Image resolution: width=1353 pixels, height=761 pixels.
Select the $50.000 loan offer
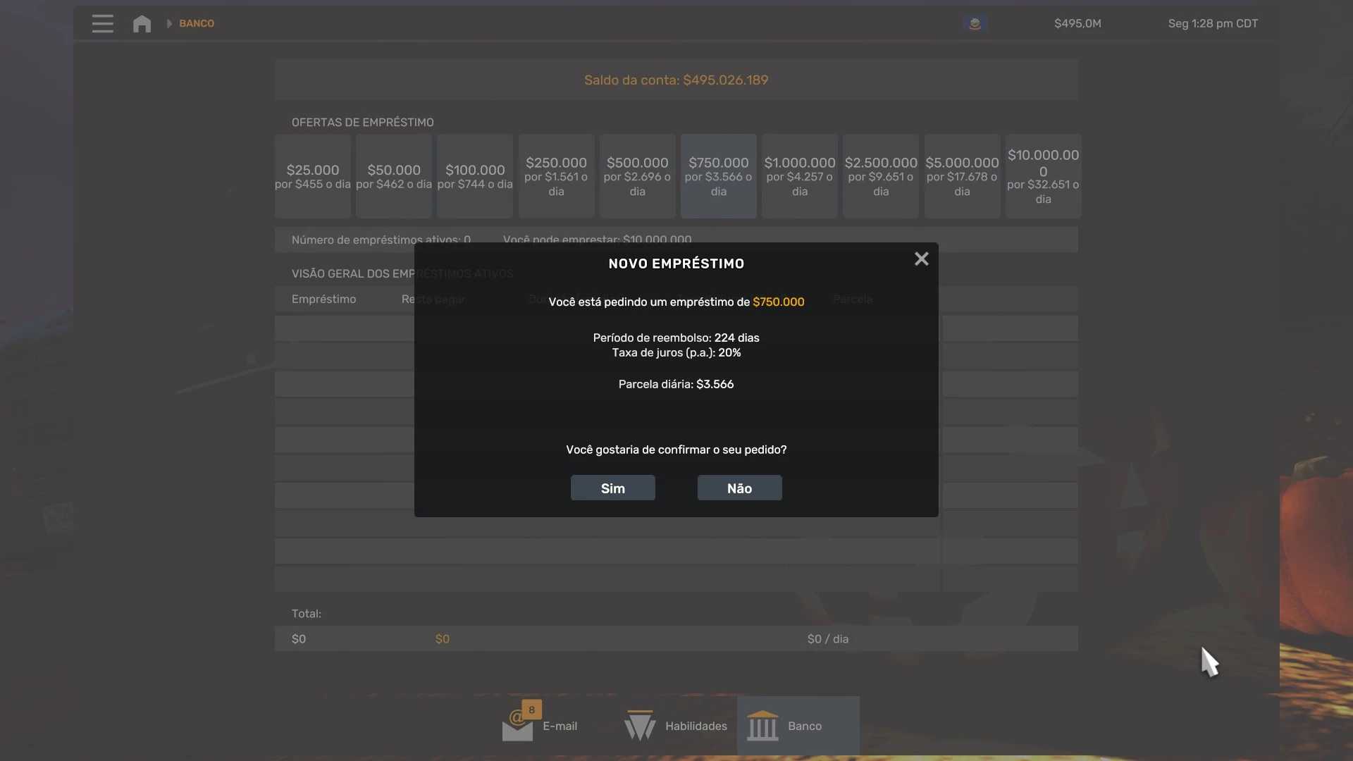coord(393,176)
